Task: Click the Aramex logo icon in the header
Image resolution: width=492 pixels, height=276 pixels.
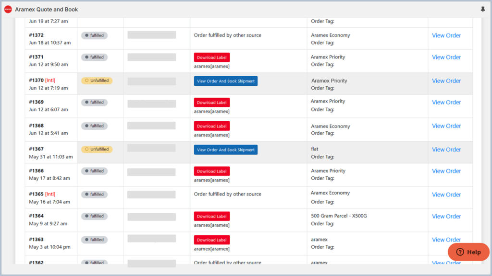Action: 8,9
